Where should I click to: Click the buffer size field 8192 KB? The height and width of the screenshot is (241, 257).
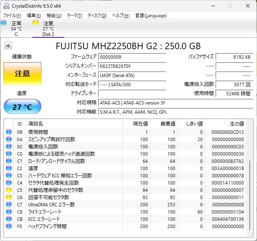pyautogui.click(x=235, y=57)
